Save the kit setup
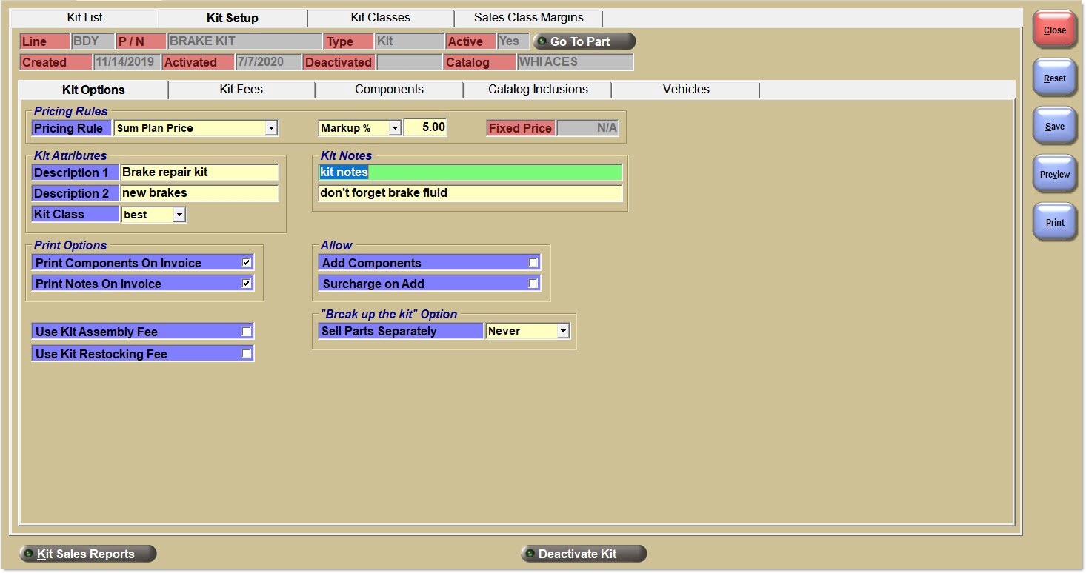Image resolution: width=1086 pixels, height=573 pixels. (1054, 127)
